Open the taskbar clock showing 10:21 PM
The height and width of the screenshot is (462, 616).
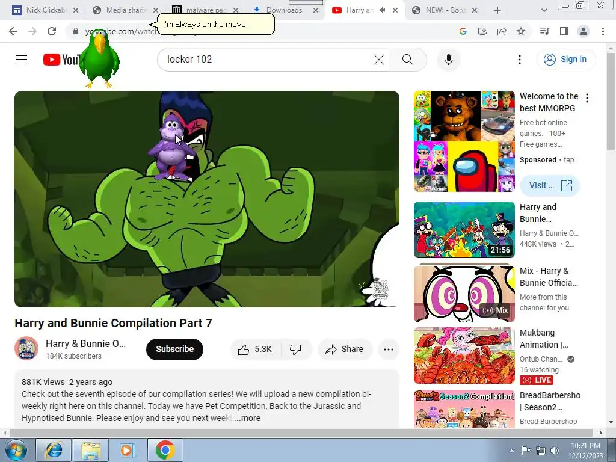coord(585,451)
